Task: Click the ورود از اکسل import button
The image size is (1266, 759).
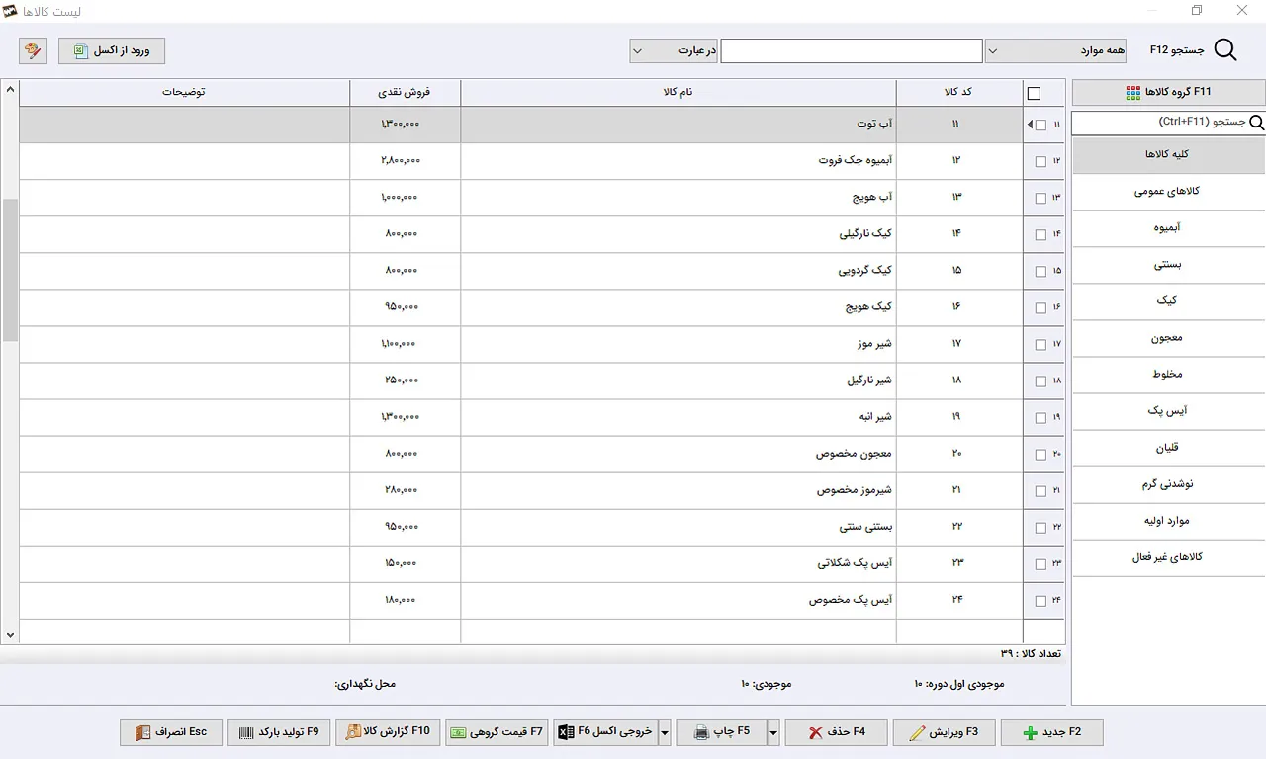Action: (112, 50)
